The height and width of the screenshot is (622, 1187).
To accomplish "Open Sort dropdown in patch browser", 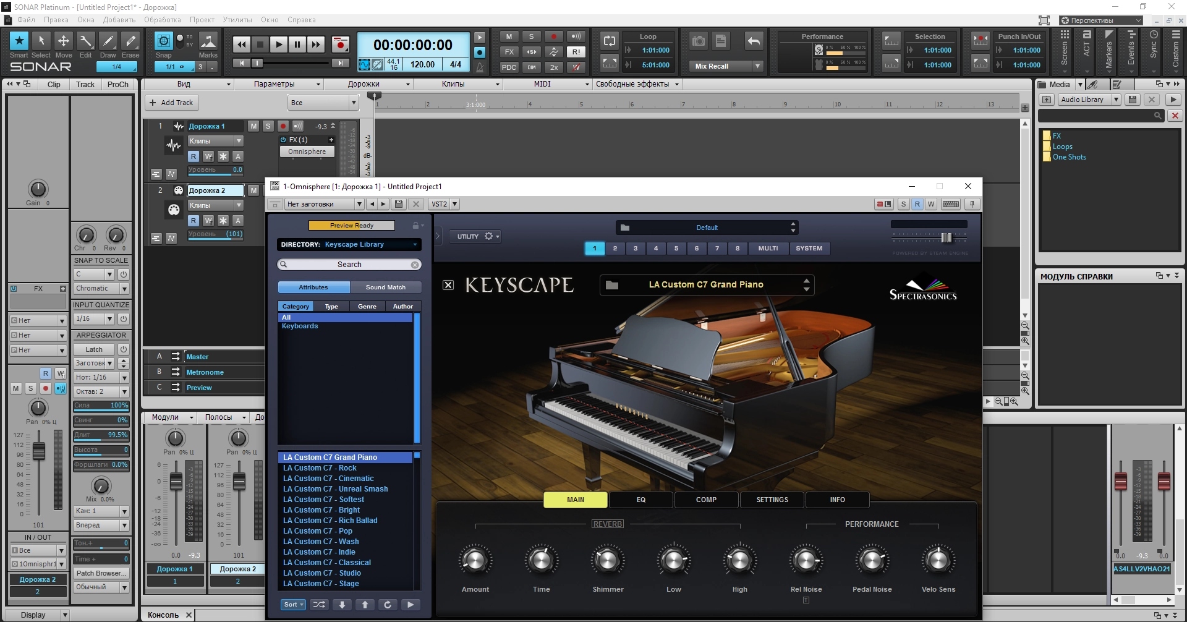I will pyautogui.click(x=293, y=605).
